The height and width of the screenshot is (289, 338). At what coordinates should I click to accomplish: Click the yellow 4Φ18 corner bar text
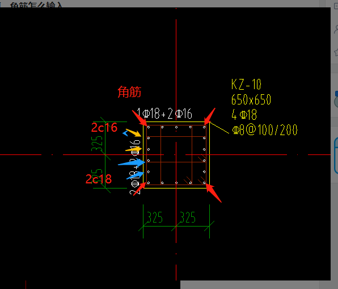244,115
